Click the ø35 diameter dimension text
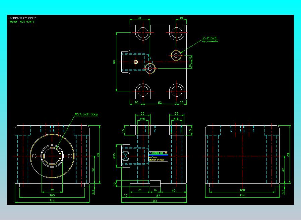Viewport: 301px width, 220px height. pos(114,156)
